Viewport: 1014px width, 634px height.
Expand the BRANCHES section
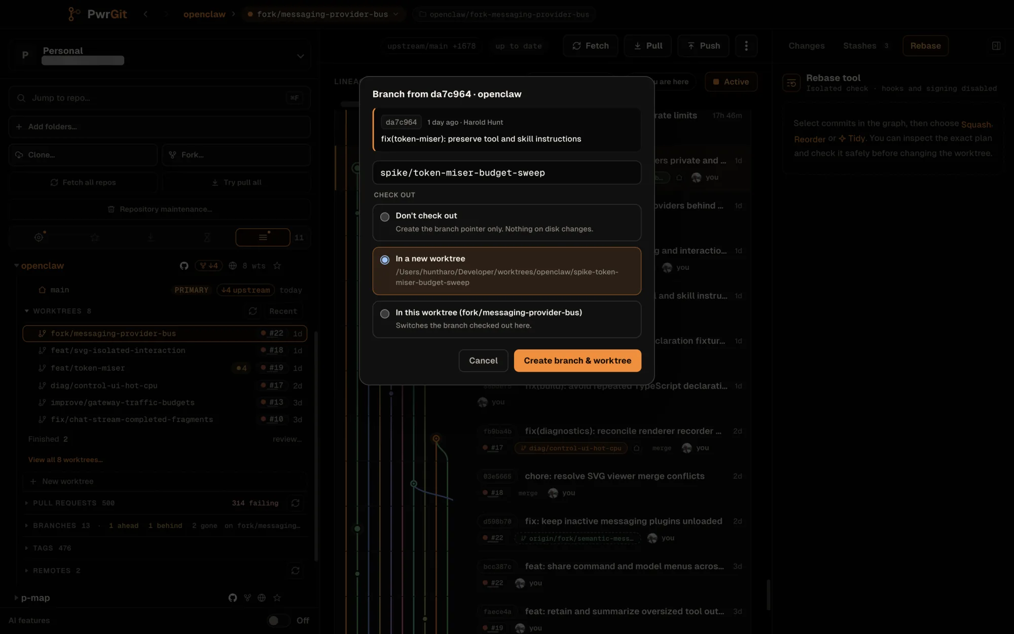point(26,525)
